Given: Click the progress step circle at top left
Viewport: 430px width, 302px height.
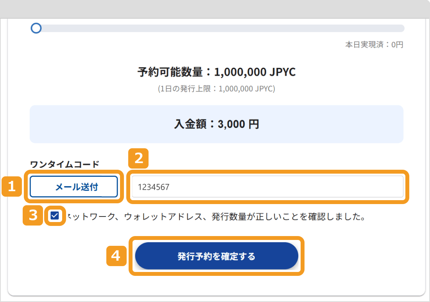Looking at the screenshot, I should [36, 28].
